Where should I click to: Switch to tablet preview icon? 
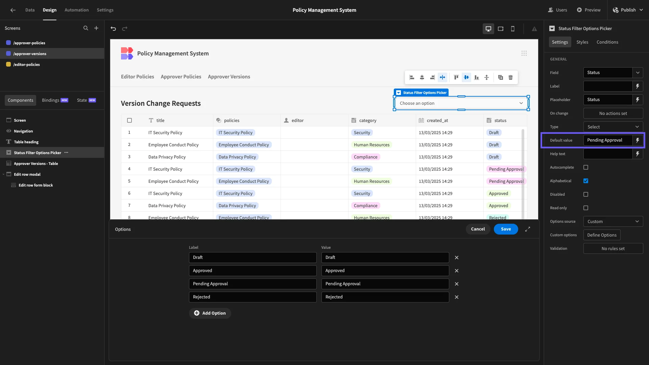(x=501, y=29)
